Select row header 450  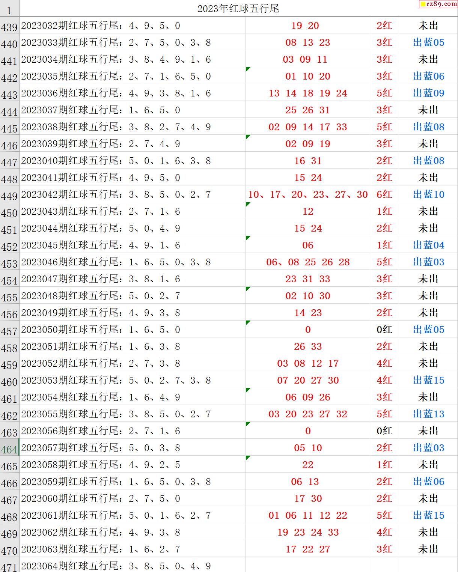[9, 213]
